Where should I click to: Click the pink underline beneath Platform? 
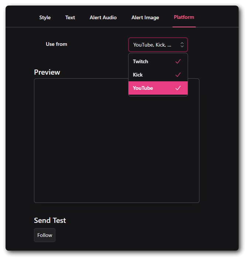[184, 27]
